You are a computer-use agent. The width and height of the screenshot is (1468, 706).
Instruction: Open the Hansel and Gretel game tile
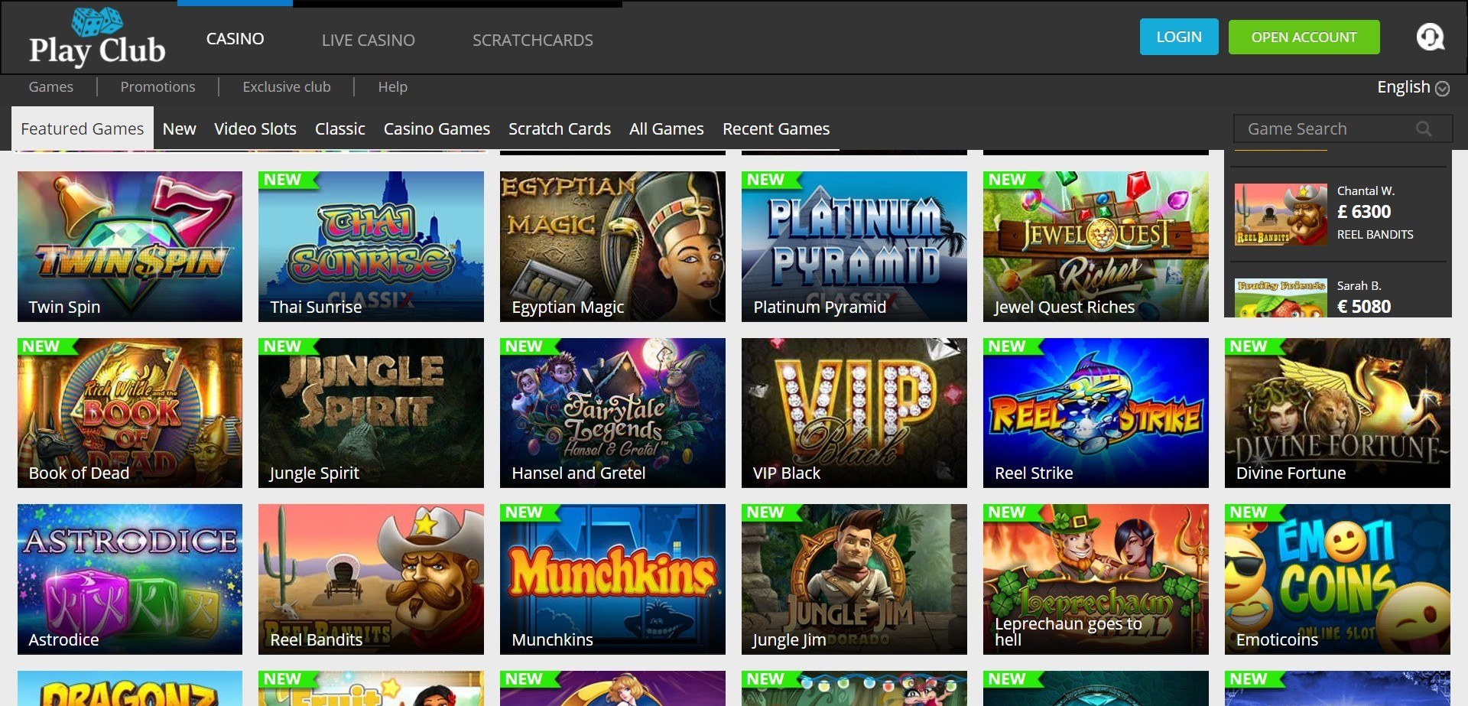tap(612, 413)
